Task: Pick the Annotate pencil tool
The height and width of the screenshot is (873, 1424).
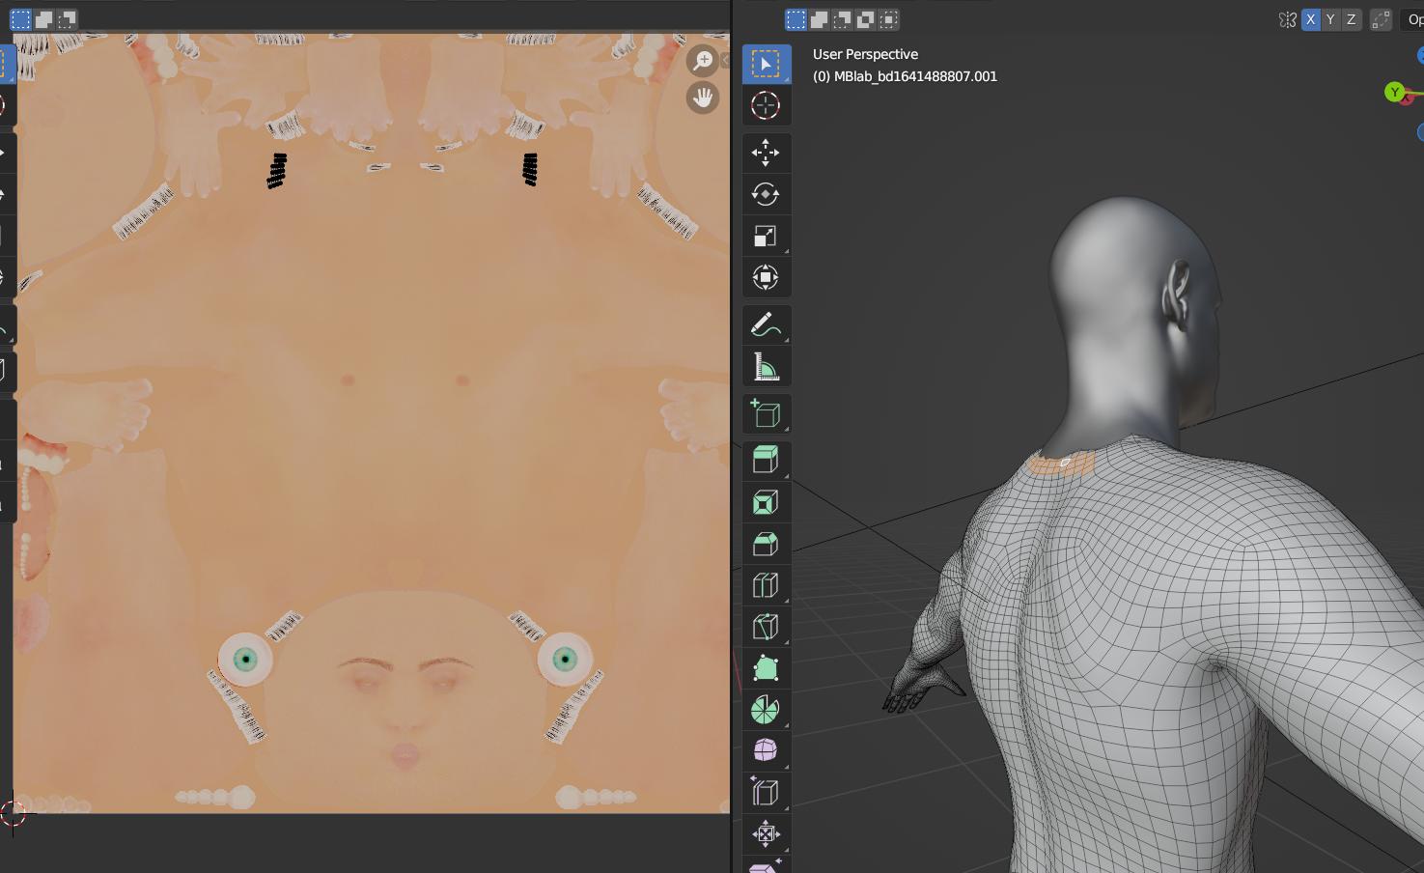Action: coord(766,325)
